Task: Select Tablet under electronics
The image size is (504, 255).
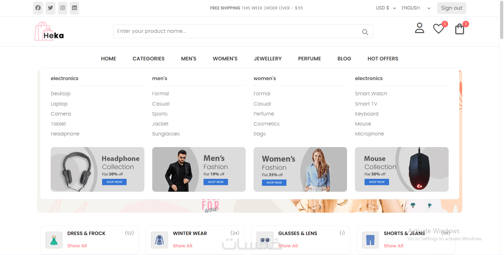Action: pyautogui.click(x=58, y=124)
